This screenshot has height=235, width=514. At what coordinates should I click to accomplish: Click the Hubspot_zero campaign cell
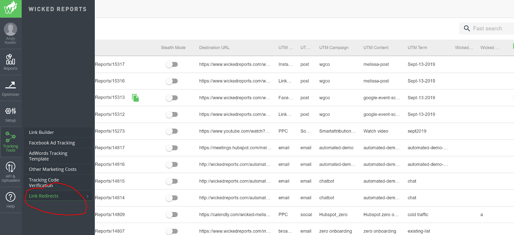[x=333, y=214]
